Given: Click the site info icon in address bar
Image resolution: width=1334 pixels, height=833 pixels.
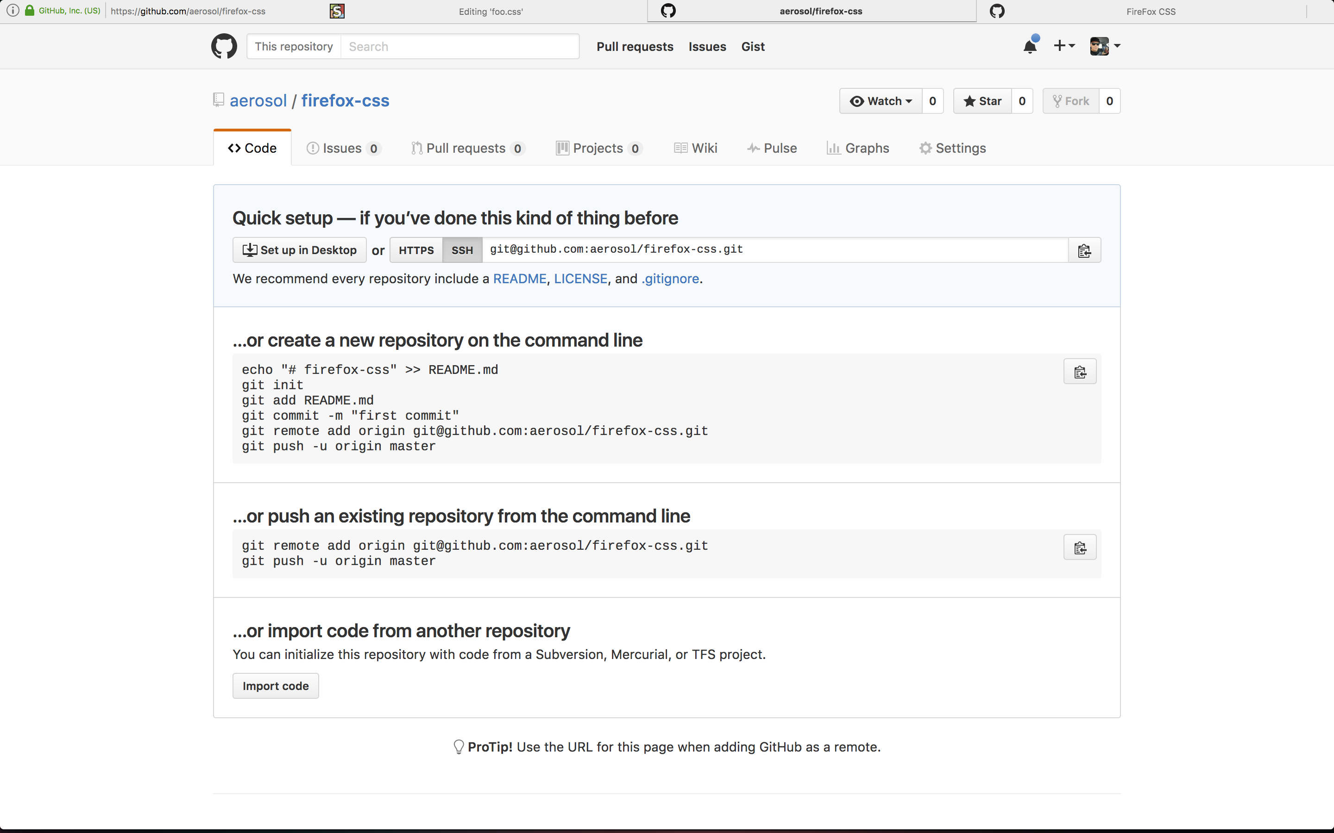Looking at the screenshot, I should [12, 11].
